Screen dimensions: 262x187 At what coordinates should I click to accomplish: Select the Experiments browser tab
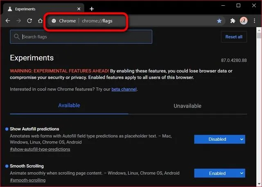pos(43,9)
